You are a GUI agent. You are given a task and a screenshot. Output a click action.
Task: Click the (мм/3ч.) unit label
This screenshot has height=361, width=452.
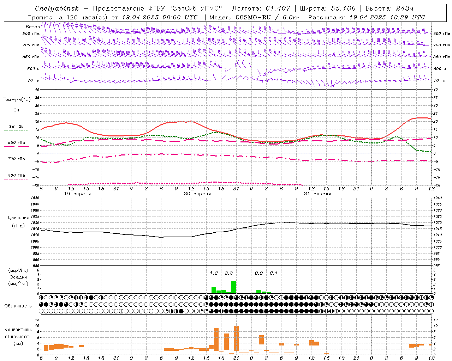pyautogui.click(x=18, y=270)
